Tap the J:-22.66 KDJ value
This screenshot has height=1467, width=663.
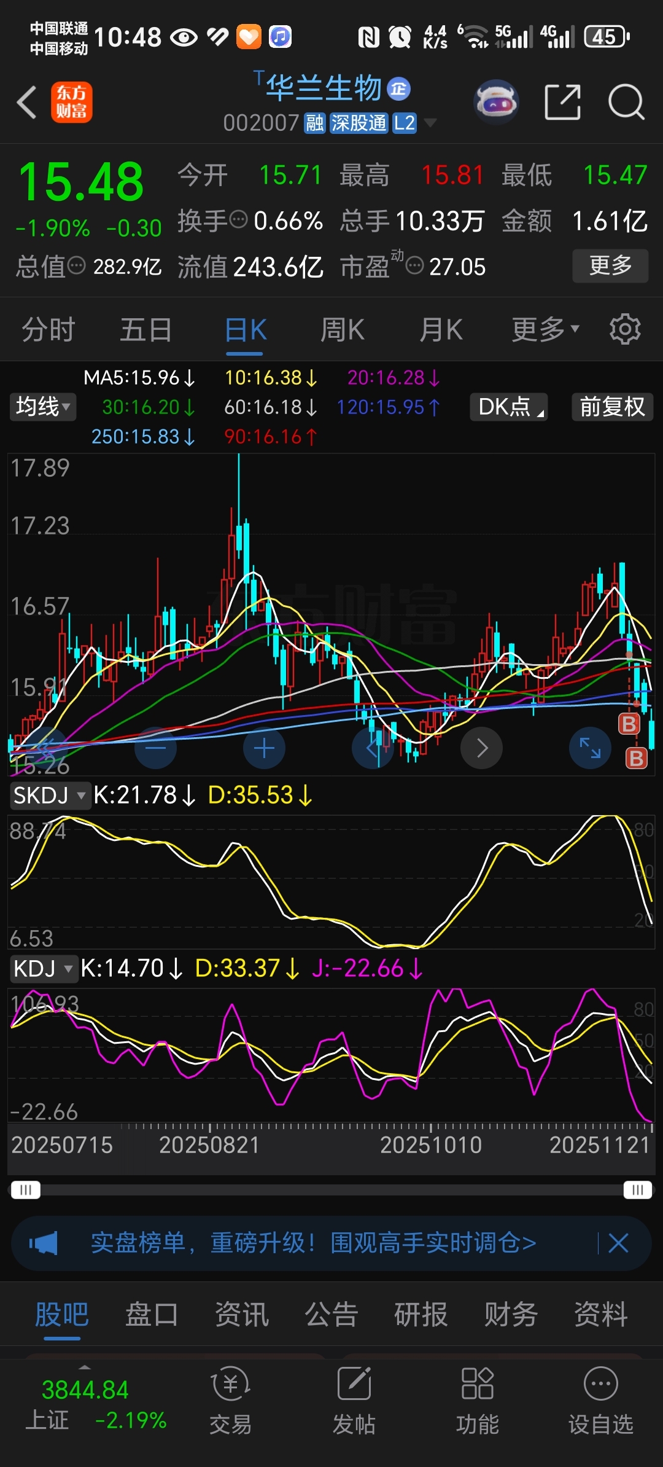pos(367,969)
